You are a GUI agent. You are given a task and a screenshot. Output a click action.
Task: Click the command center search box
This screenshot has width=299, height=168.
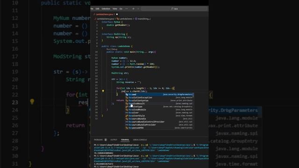click(174, 9)
